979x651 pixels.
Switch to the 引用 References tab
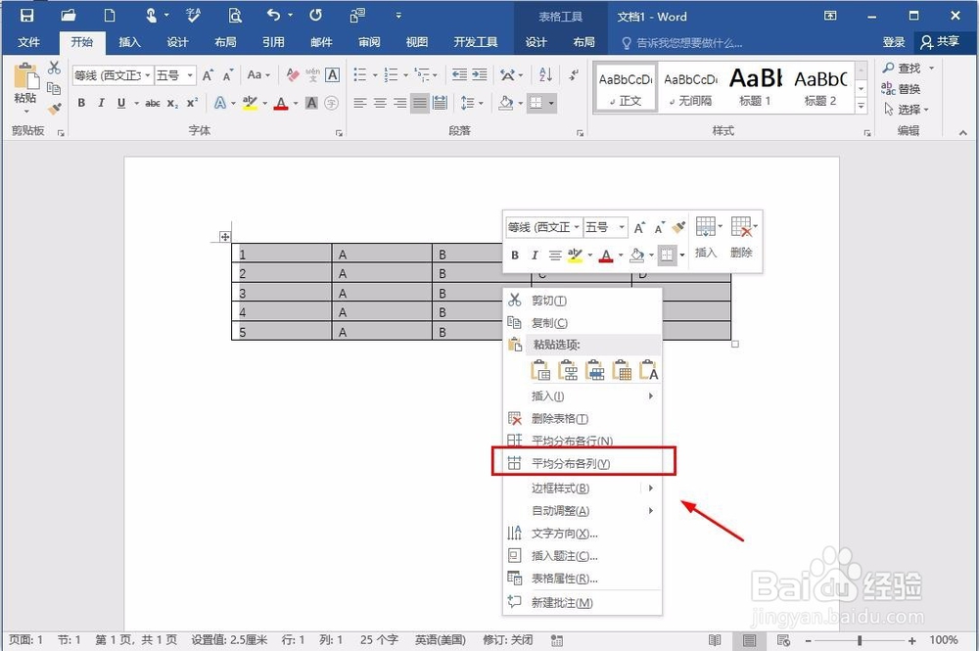(273, 42)
